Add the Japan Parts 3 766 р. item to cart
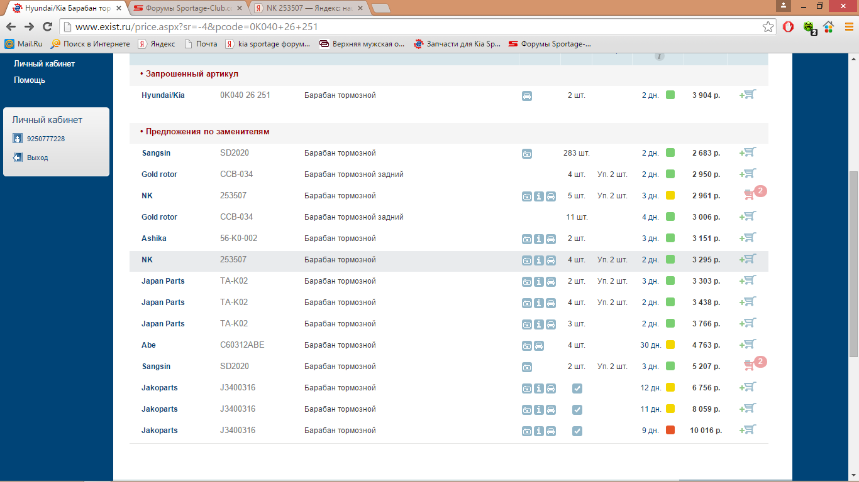The width and height of the screenshot is (859, 482). [x=748, y=323]
